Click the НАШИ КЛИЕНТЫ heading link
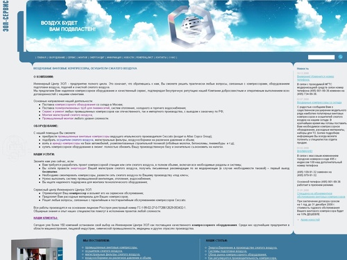The image size is (347, 260). pyautogui.click(x=46, y=218)
